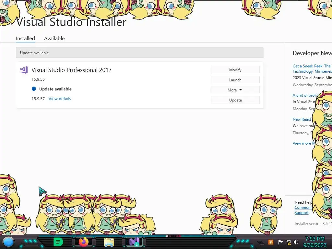Screen dimensions: 332x249
Task: Click the Visual Studio Installer heading
Action: [71, 22]
